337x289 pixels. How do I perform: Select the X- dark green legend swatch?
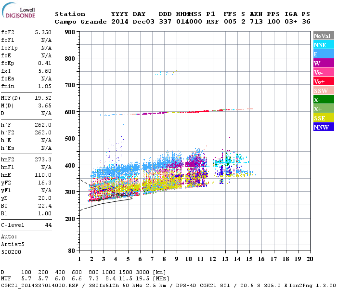tap(324, 100)
